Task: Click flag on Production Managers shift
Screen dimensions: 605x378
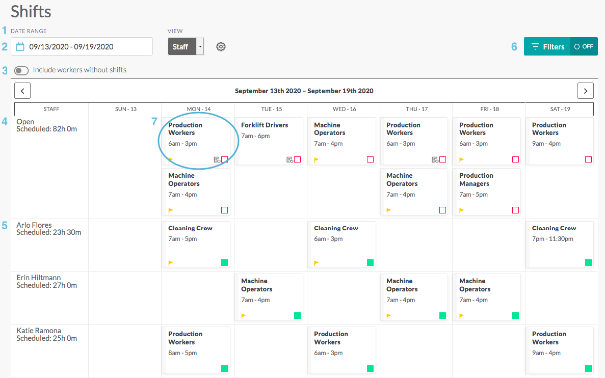Action: click(461, 210)
